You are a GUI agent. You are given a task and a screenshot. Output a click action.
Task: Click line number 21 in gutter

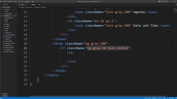25,48
